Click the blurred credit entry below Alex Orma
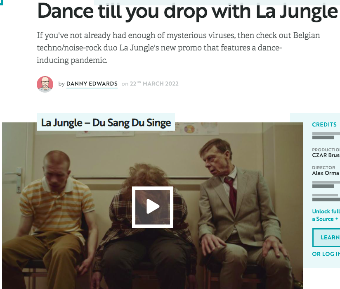Image resolution: width=340 pixels, height=289 pixels. tap(326, 184)
